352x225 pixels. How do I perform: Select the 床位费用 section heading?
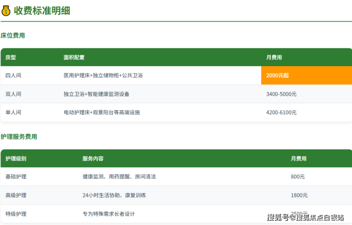coord(13,36)
